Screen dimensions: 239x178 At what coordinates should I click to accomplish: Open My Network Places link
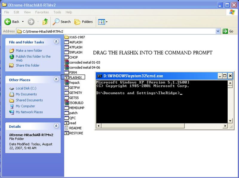pyautogui.click(x=29, y=112)
